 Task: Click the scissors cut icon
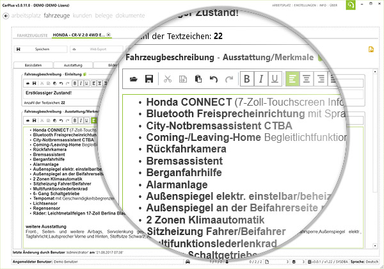[168, 79]
